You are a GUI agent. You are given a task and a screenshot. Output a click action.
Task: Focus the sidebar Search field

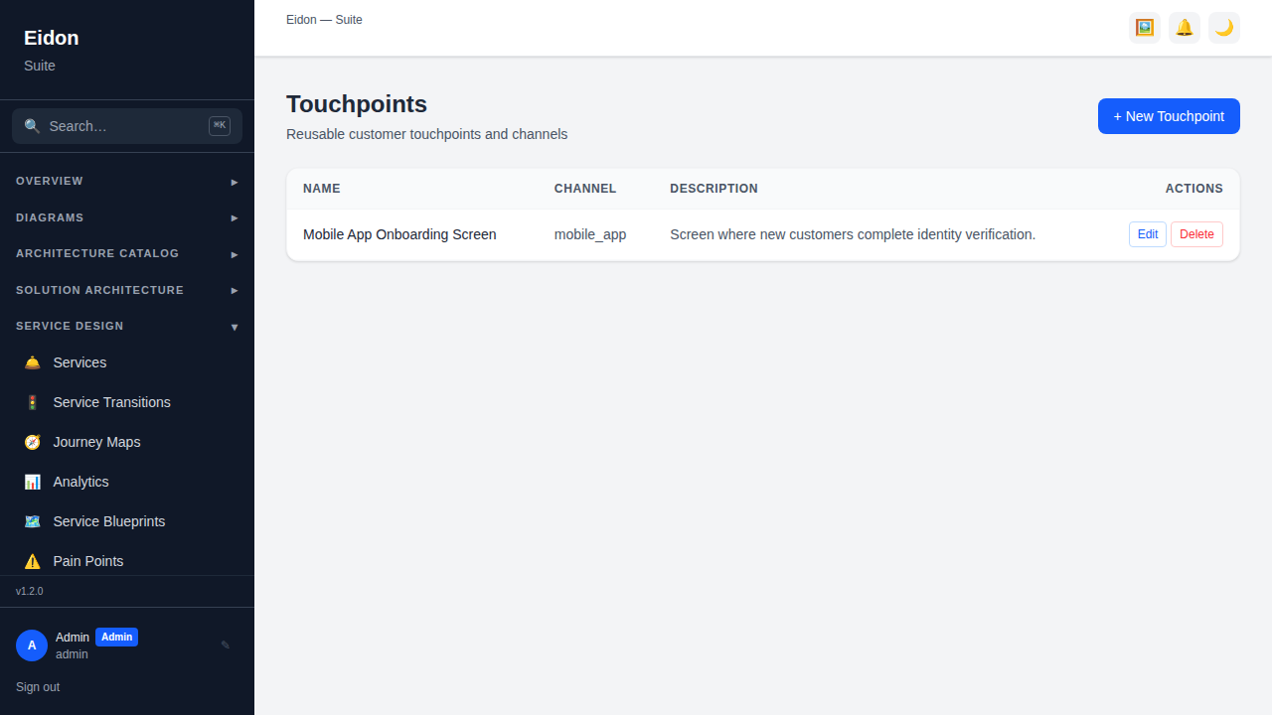point(127,126)
